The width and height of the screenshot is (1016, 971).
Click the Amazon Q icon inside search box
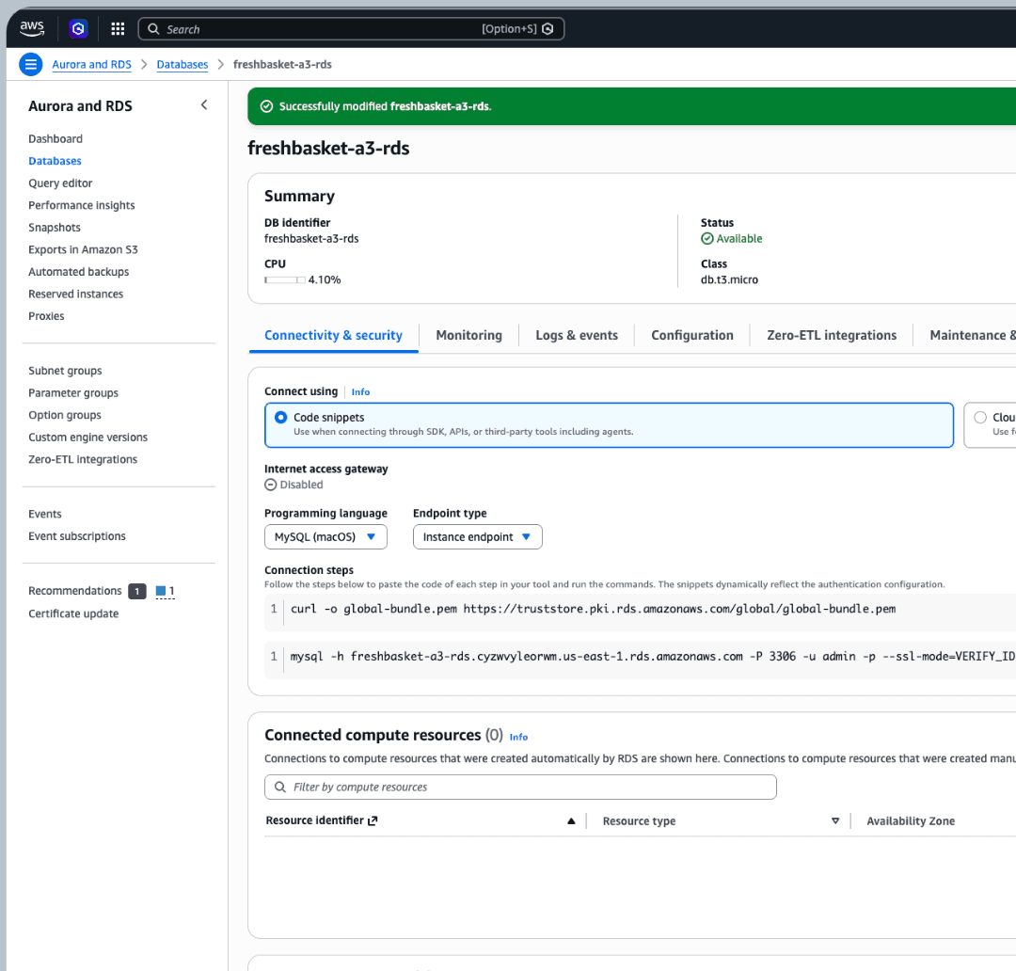pos(548,28)
